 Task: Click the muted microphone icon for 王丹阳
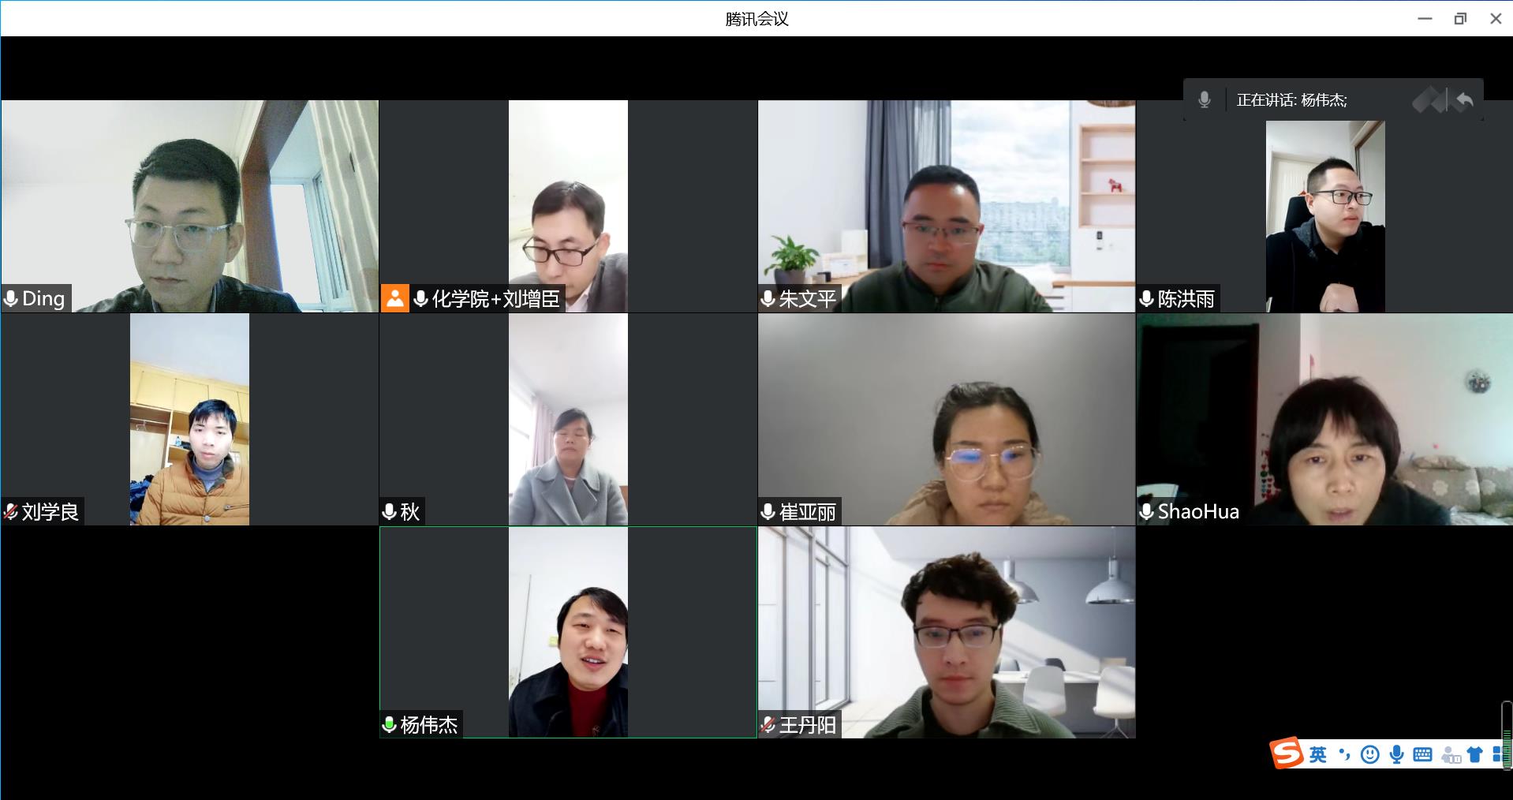pyautogui.click(x=768, y=725)
